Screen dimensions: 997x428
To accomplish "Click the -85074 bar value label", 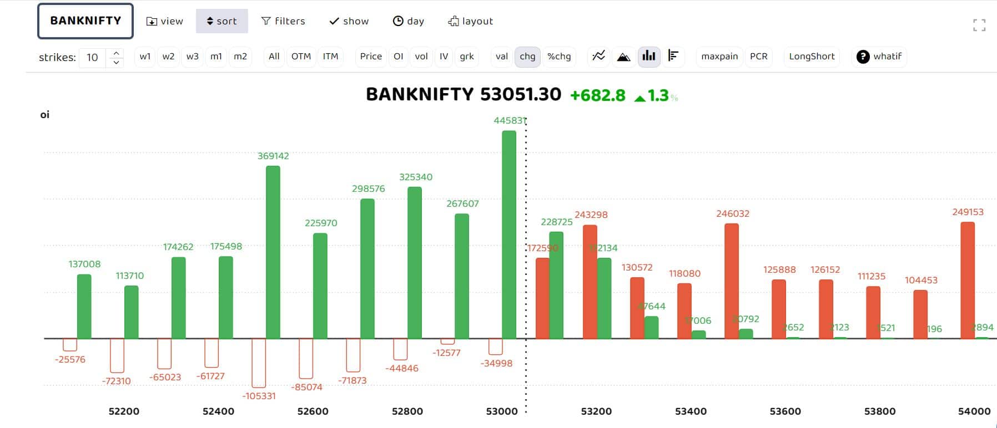I will point(306,387).
